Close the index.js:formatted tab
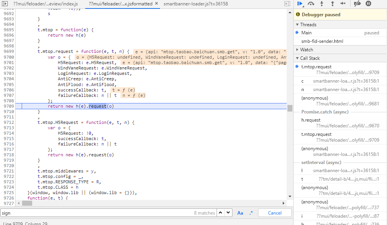 [x=157, y=4]
